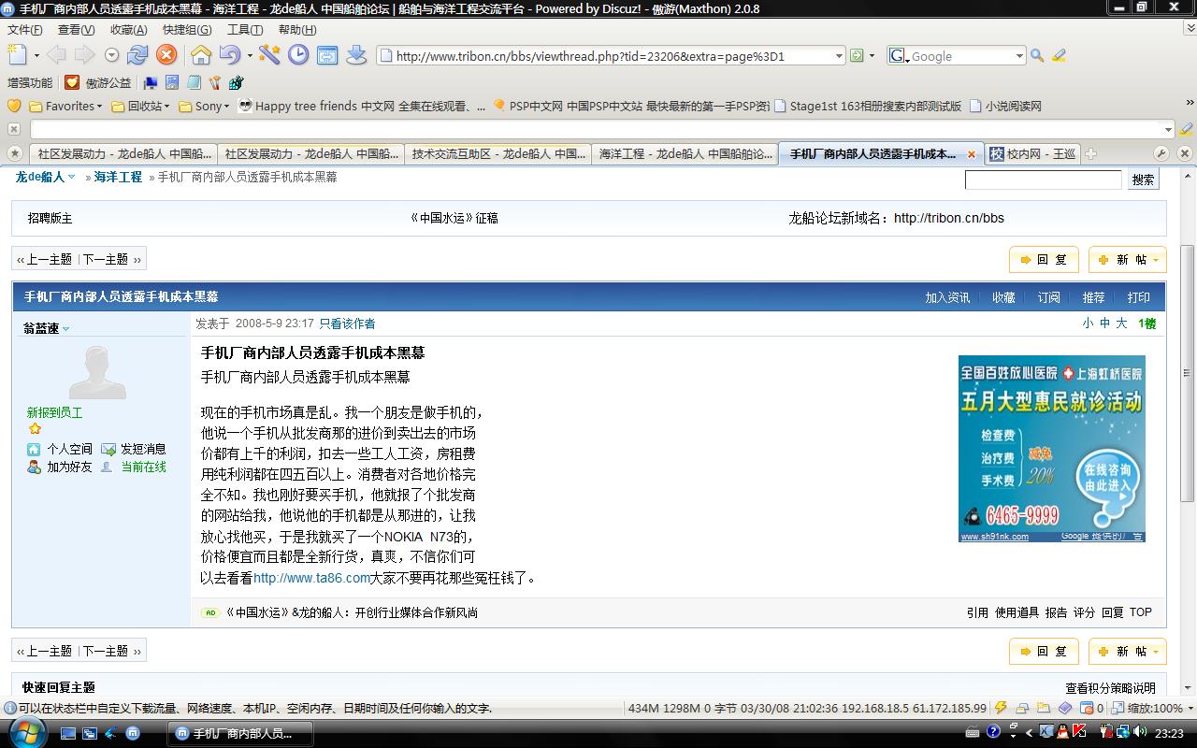Image resolution: width=1197 pixels, height=748 pixels.
Task: Stop loading with the red X button
Action: click(166, 55)
